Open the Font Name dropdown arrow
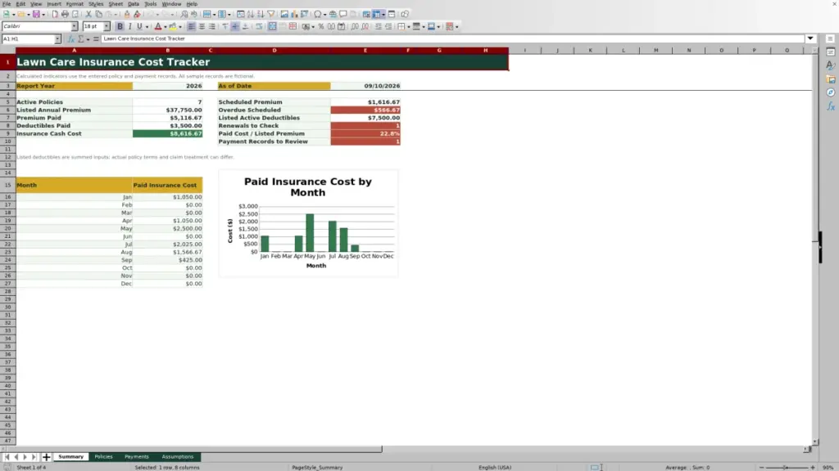 tap(75, 26)
